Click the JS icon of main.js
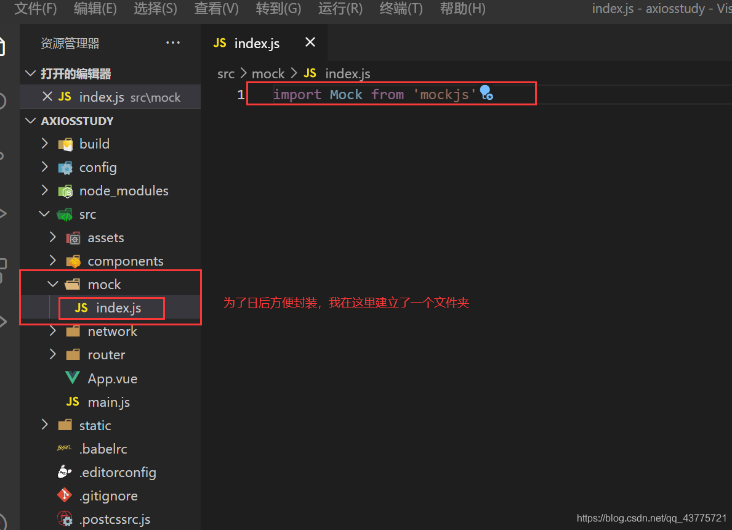The width and height of the screenshot is (732, 530). [73, 401]
